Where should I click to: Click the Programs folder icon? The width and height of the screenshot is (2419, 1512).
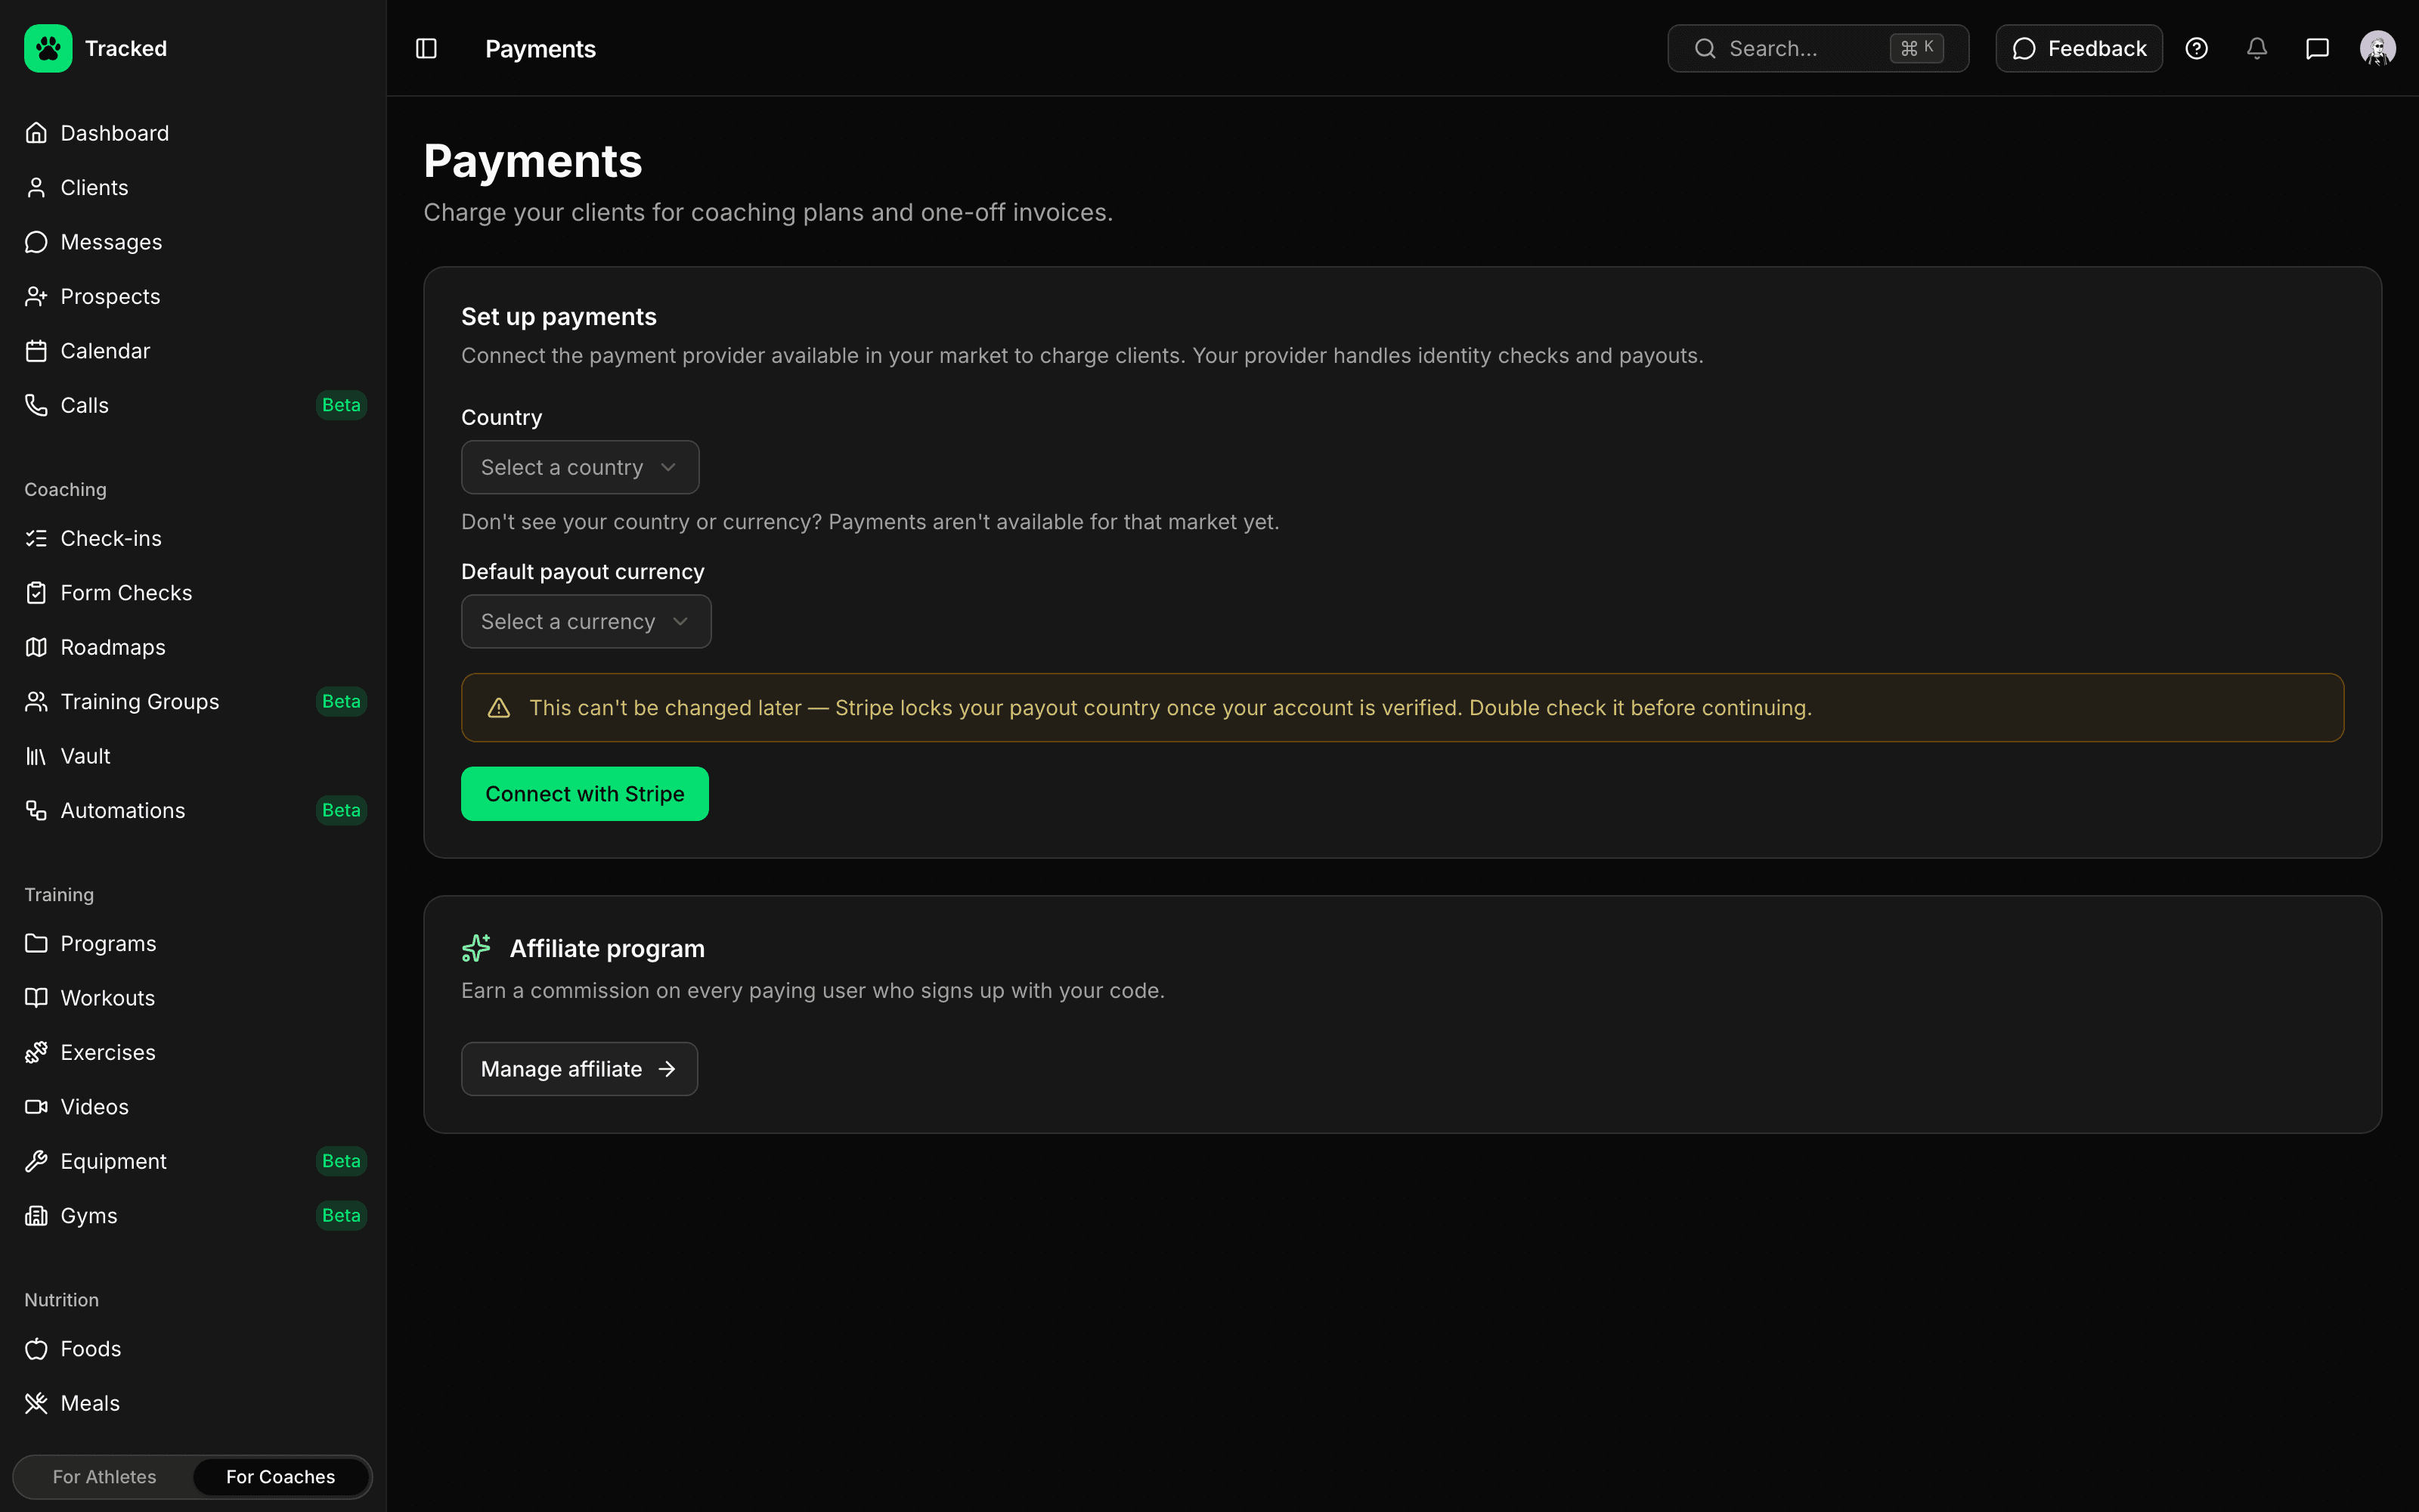pyautogui.click(x=36, y=943)
